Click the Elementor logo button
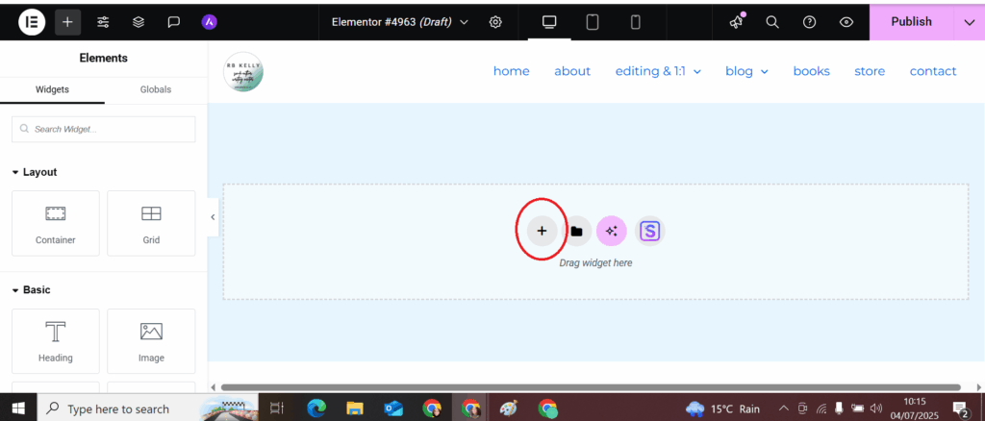 (x=32, y=22)
